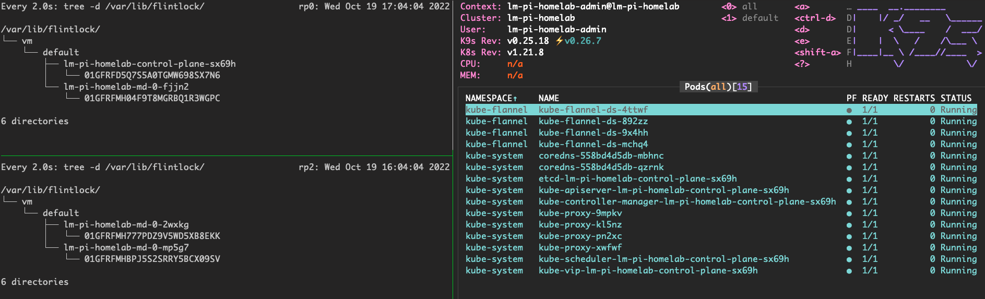Click 01GFRFD5Q7S5A0TGMW698SX7N6 directory in rp0 pane
The image size is (985, 299).
tap(152, 75)
